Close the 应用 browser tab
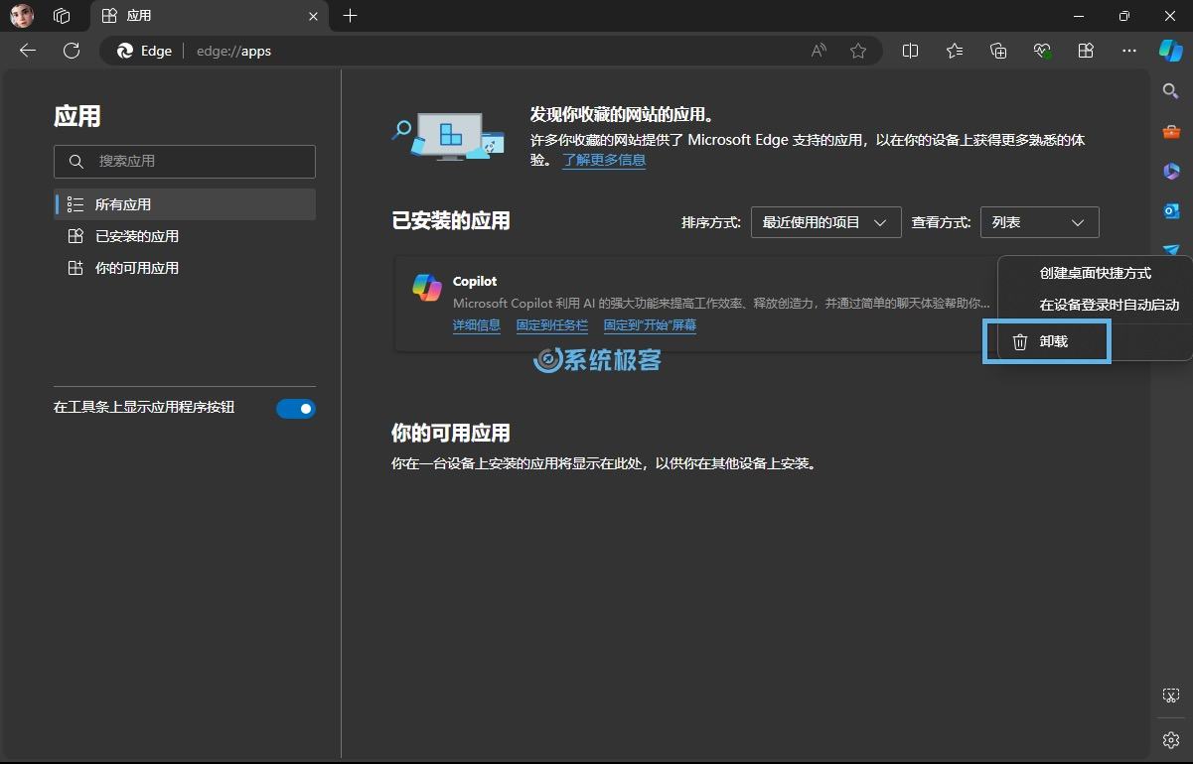This screenshot has width=1193, height=764. pos(314,16)
